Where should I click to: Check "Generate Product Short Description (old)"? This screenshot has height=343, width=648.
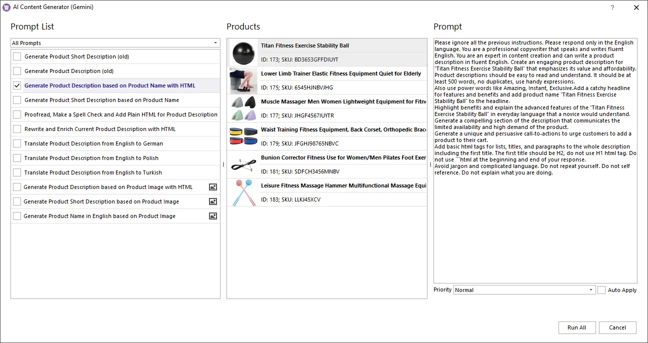[16, 56]
